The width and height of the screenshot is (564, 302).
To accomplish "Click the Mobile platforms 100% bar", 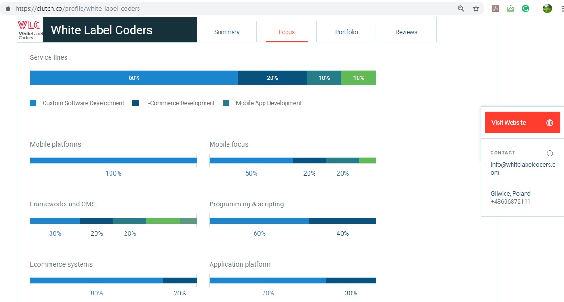I will (113, 161).
